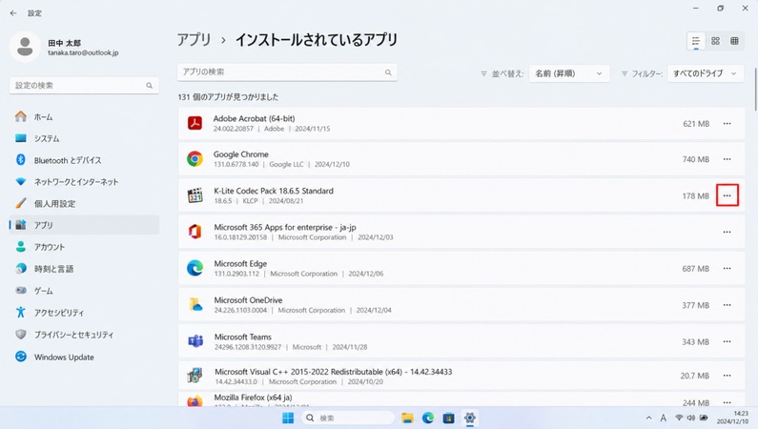Switch to list view layout

[x=696, y=41]
